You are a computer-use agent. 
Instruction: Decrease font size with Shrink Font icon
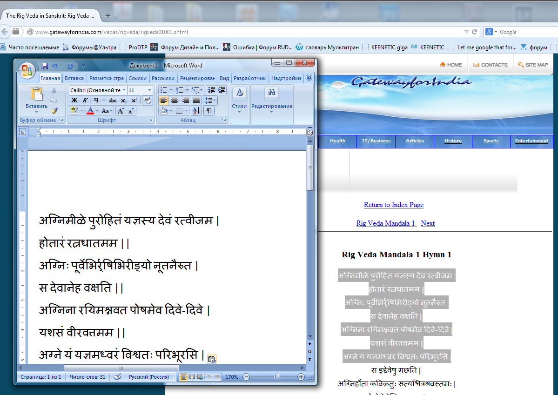click(x=131, y=111)
